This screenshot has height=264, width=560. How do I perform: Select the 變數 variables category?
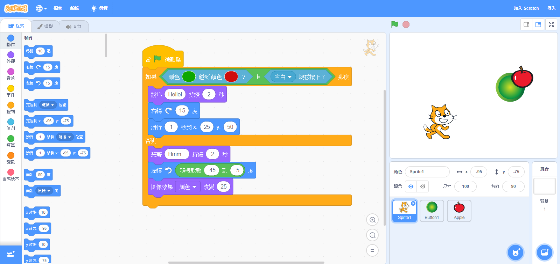pyautogui.click(x=11, y=158)
